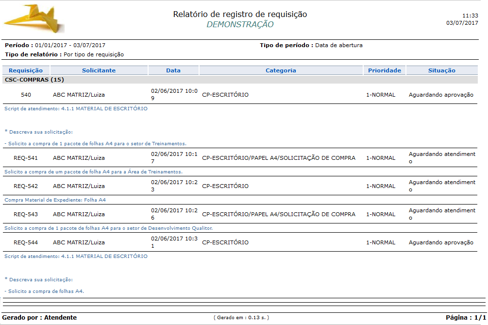
Task: Select the Prioridade column header
Action: (x=385, y=70)
